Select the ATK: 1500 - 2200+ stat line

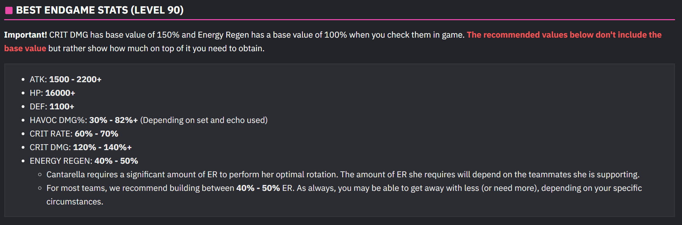(x=66, y=79)
